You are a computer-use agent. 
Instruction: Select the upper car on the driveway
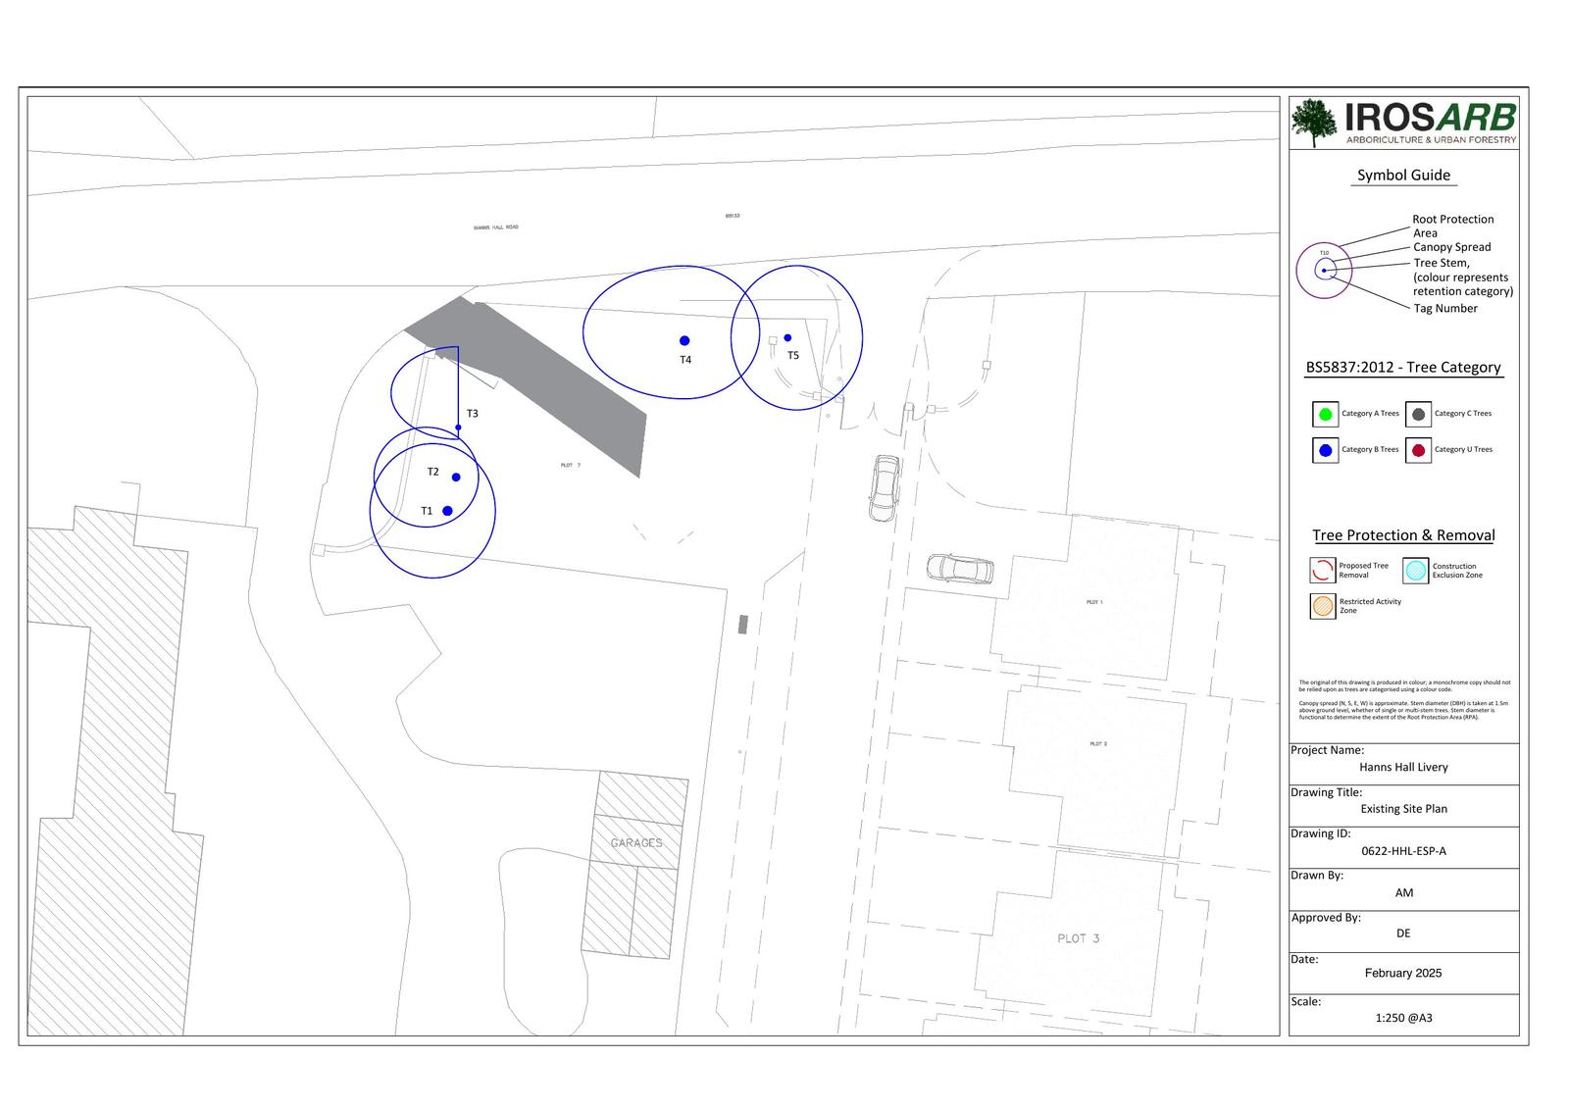[x=885, y=487]
